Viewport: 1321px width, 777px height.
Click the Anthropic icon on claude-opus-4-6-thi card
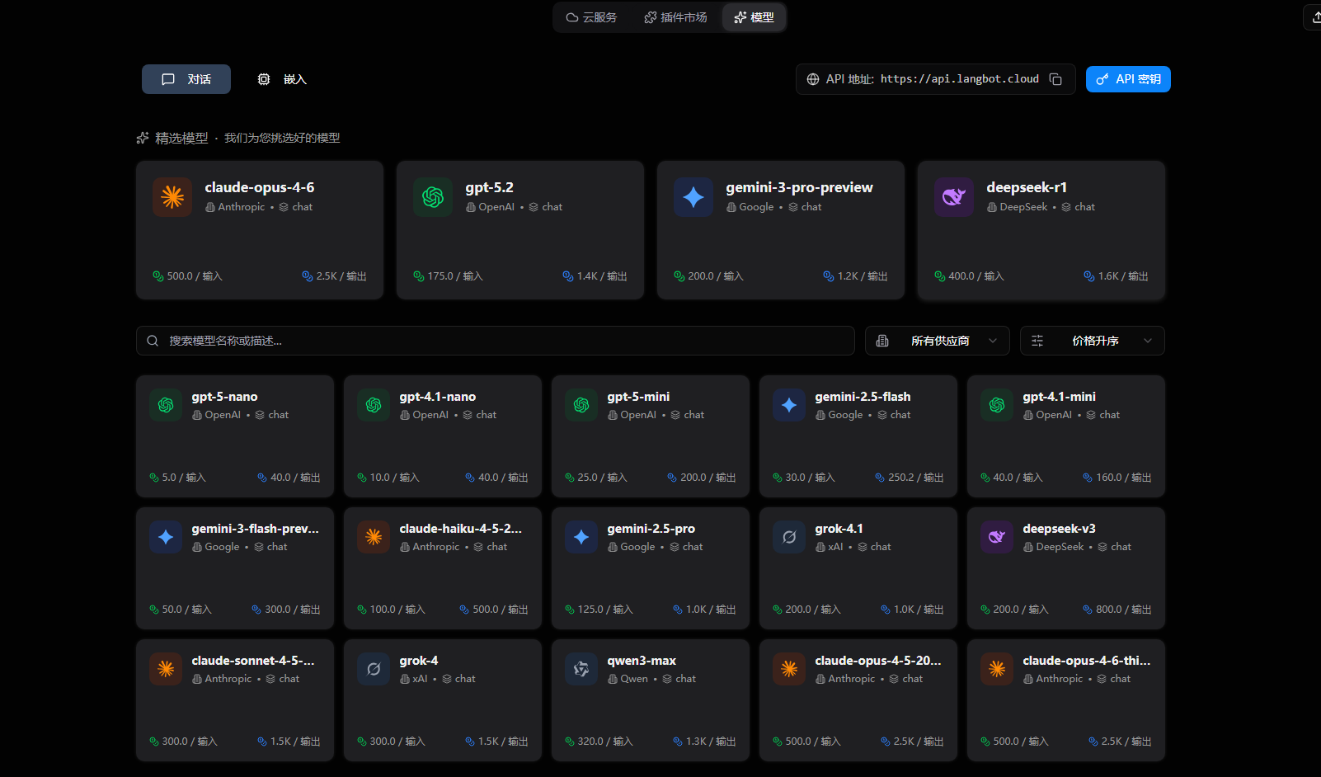coord(997,669)
